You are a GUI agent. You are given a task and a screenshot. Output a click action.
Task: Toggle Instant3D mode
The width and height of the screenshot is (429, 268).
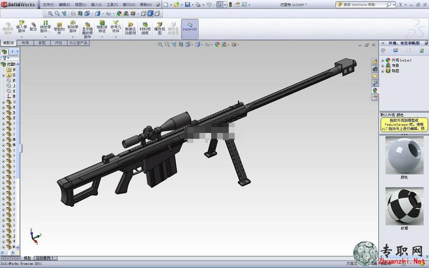tap(190, 29)
